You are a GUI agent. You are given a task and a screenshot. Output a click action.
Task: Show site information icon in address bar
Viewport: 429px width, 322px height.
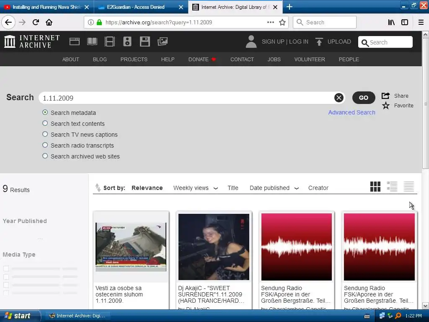pos(91,23)
